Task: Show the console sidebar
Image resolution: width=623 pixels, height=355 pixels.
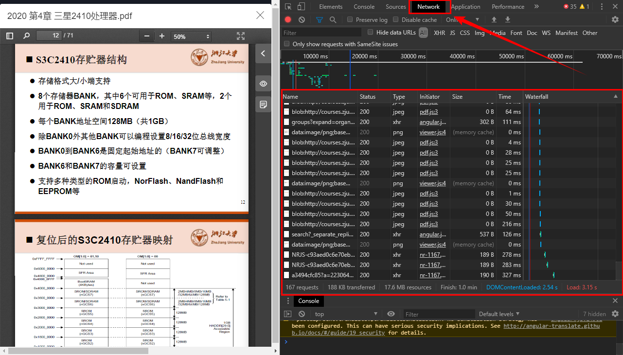Action: [288, 314]
